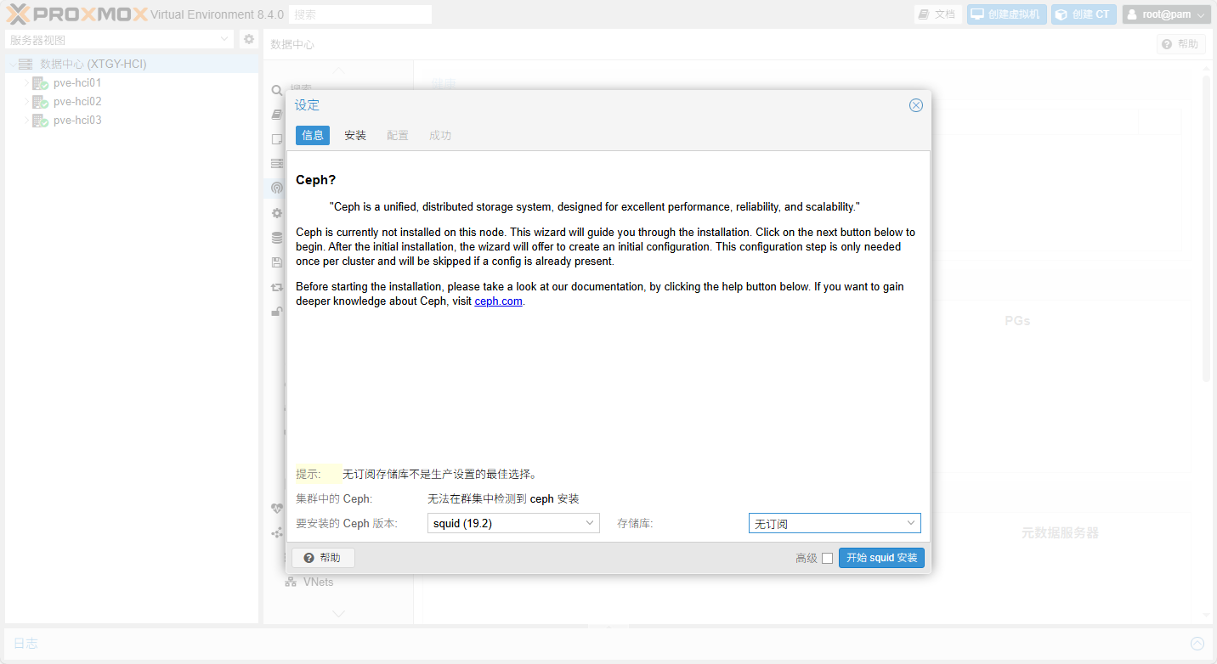Viewport: 1217px width, 664px height.
Task: Select 数据中心 (XTGY-HCI) in the tree
Action: [x=93, y=64]
